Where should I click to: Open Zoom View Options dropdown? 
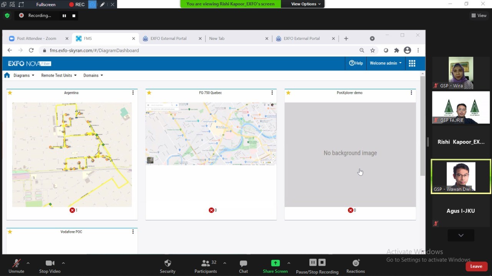(306, 4)
